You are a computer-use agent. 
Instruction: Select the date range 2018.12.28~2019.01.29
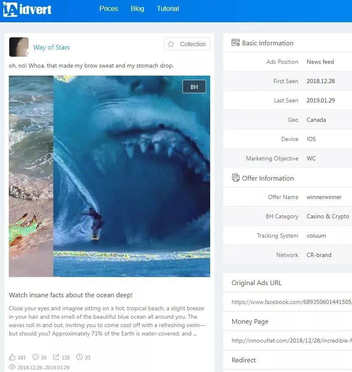44,367
